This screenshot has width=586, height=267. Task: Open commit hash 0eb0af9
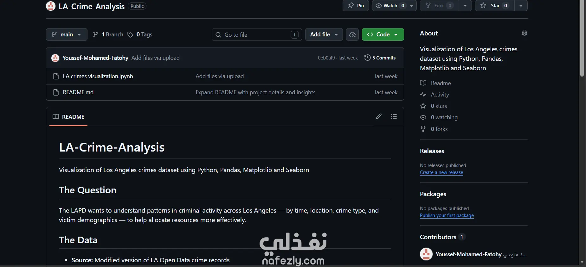click(x=326, y=58)
